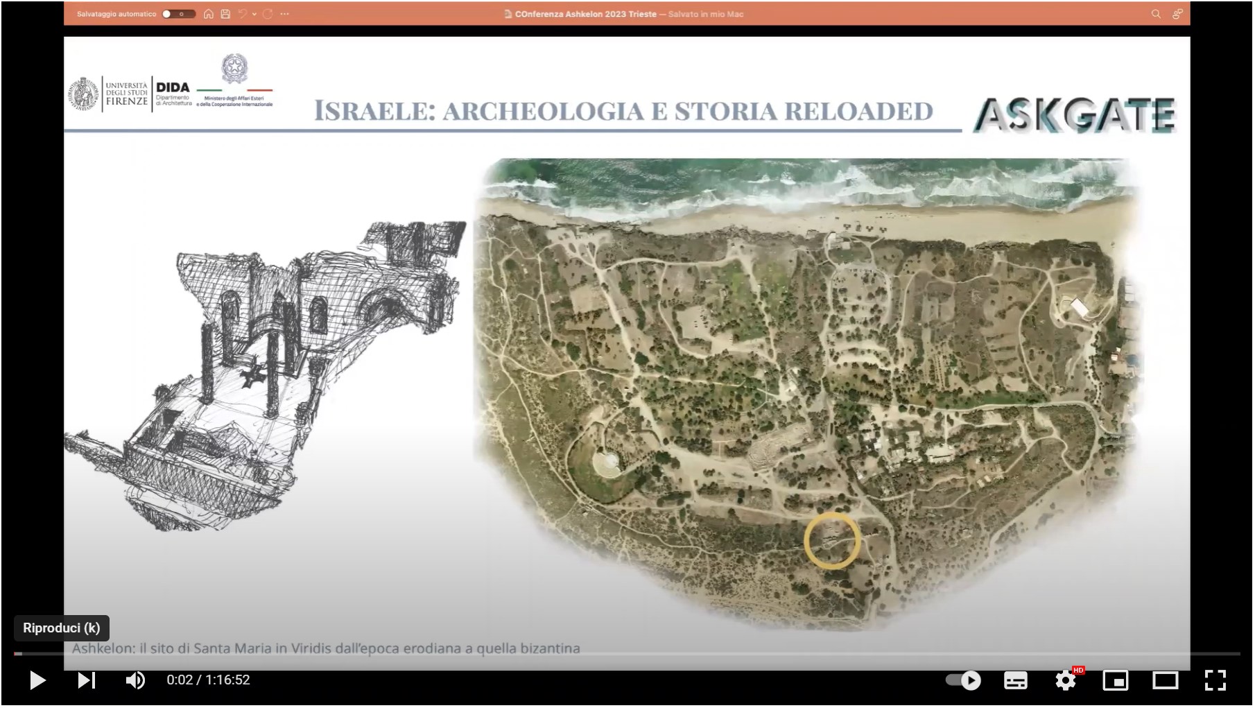This screenshot has width=1255, height=708.
Task: Click the DIDA Dipartimento di Architettura logo
Action: [173, 94]
